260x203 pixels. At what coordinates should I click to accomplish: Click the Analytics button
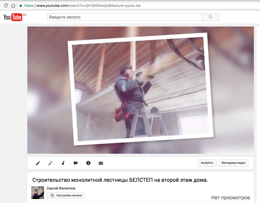coord(207,163)
